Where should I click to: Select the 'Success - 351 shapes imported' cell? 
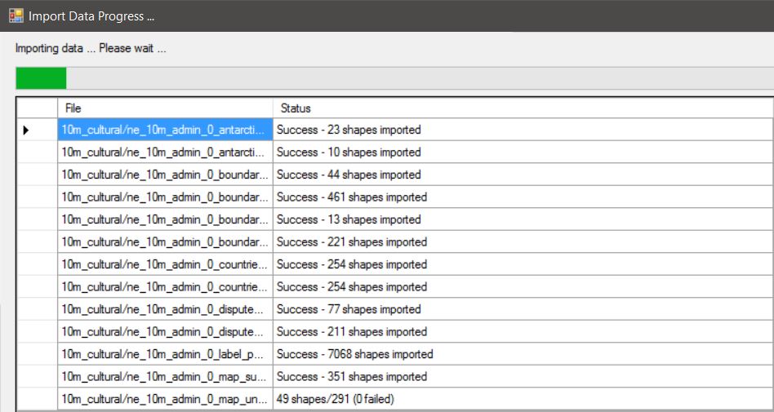[x=351, y=377]
